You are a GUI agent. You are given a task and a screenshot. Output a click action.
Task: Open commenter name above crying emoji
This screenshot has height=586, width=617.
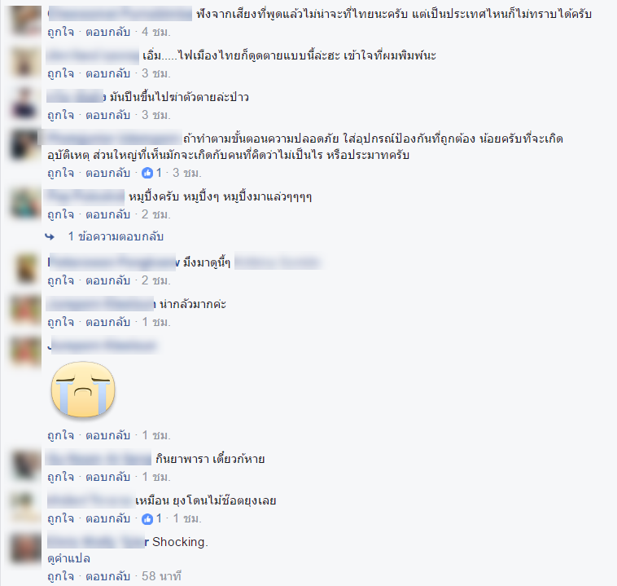coord(103,346)
